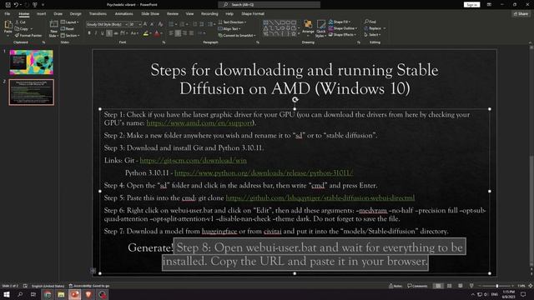Viewport: 534px width, 300px height.
Task: Open the Notes pane from status bar
Action: (x=395, y=286)
